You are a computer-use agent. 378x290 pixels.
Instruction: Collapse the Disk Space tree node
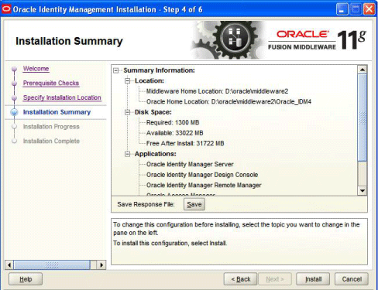click(128, 112)
